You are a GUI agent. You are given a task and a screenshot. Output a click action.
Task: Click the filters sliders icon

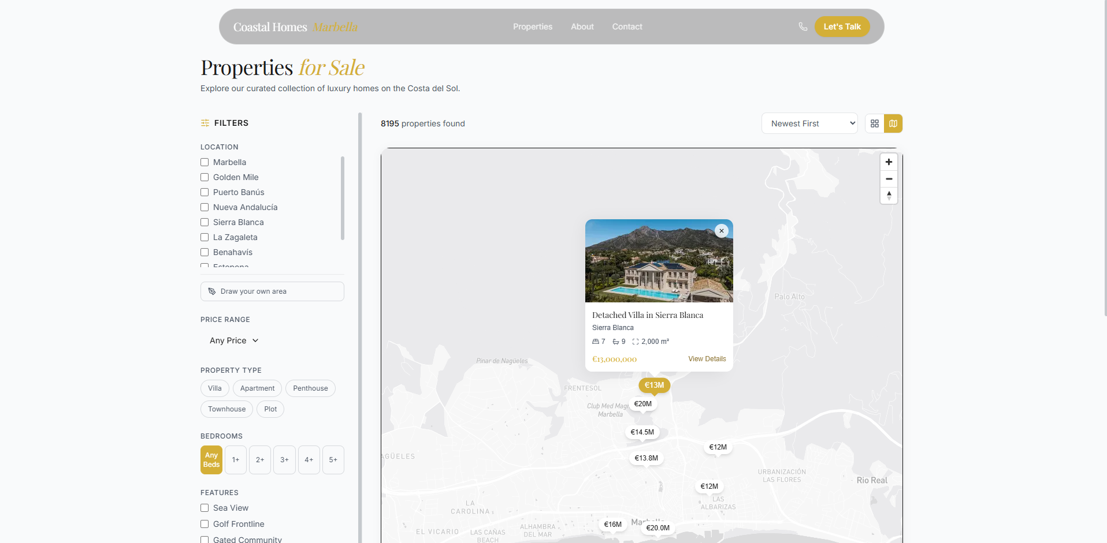(205, 123)
